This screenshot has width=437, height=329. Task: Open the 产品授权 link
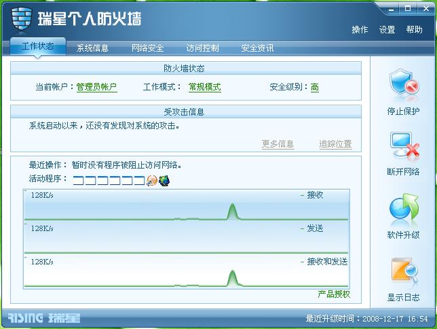(x=334, y=294)
